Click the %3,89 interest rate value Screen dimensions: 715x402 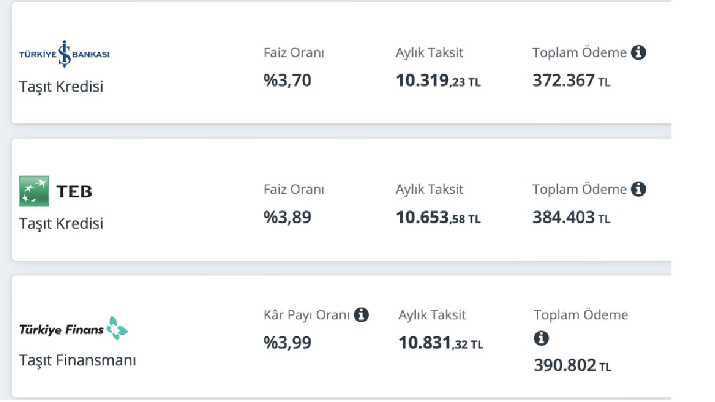click(288, 217)
